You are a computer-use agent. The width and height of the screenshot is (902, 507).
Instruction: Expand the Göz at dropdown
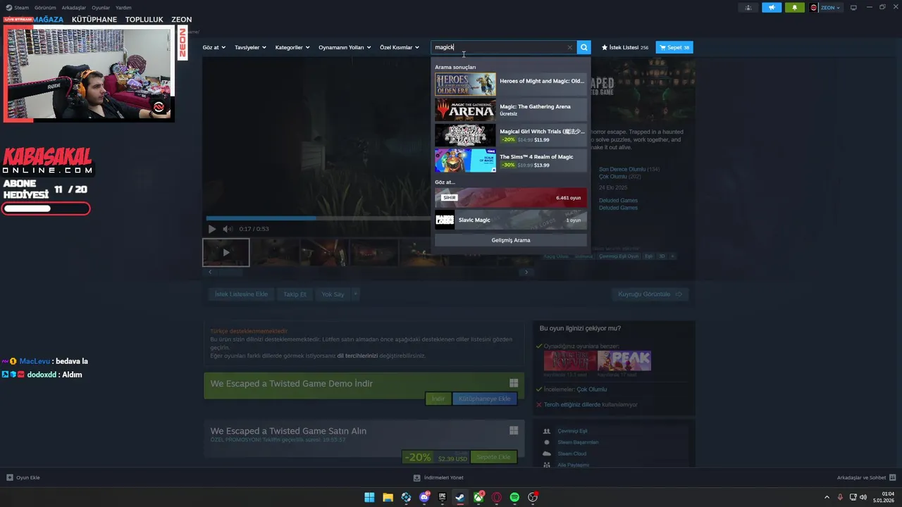(x=214, y=47)
